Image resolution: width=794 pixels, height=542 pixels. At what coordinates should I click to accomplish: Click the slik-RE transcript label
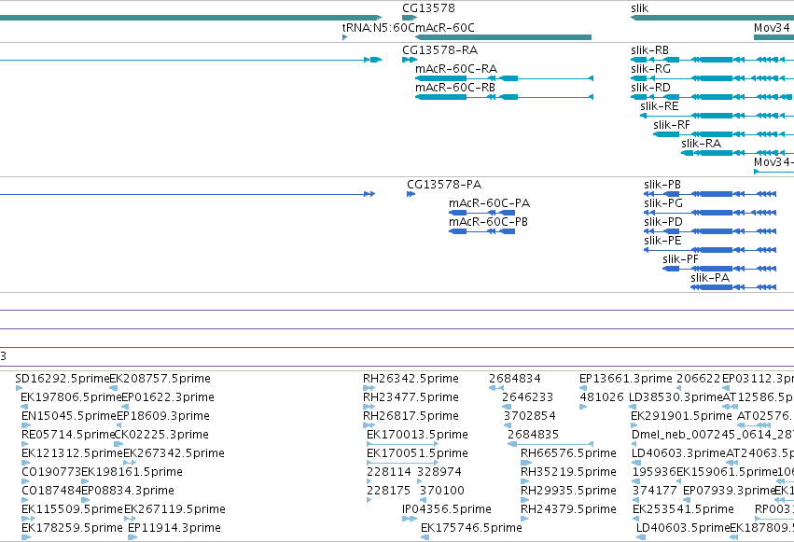pyautogui.click(x=660, y=106)
